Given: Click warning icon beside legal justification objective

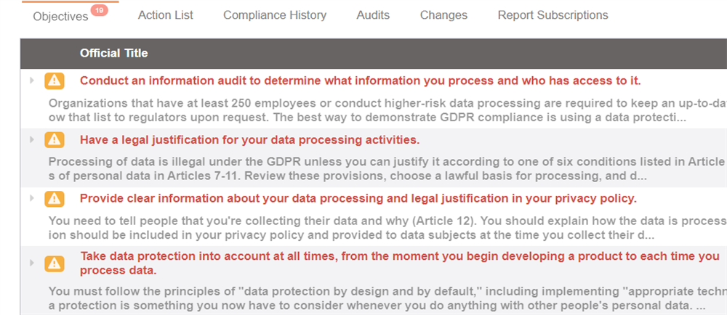Looking at the screenshot, I should pos(55,139).
